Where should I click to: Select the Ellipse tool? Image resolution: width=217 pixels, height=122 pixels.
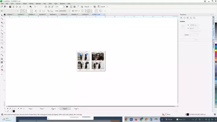tap(2, 40)
